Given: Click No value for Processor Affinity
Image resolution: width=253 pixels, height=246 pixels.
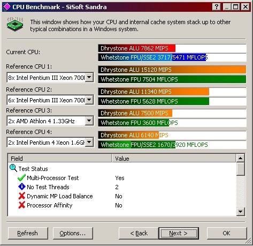Looking at the screenshot, I should 119,205.
